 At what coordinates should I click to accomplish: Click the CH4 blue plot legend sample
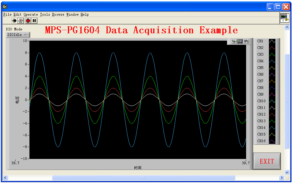pos(272,61)
